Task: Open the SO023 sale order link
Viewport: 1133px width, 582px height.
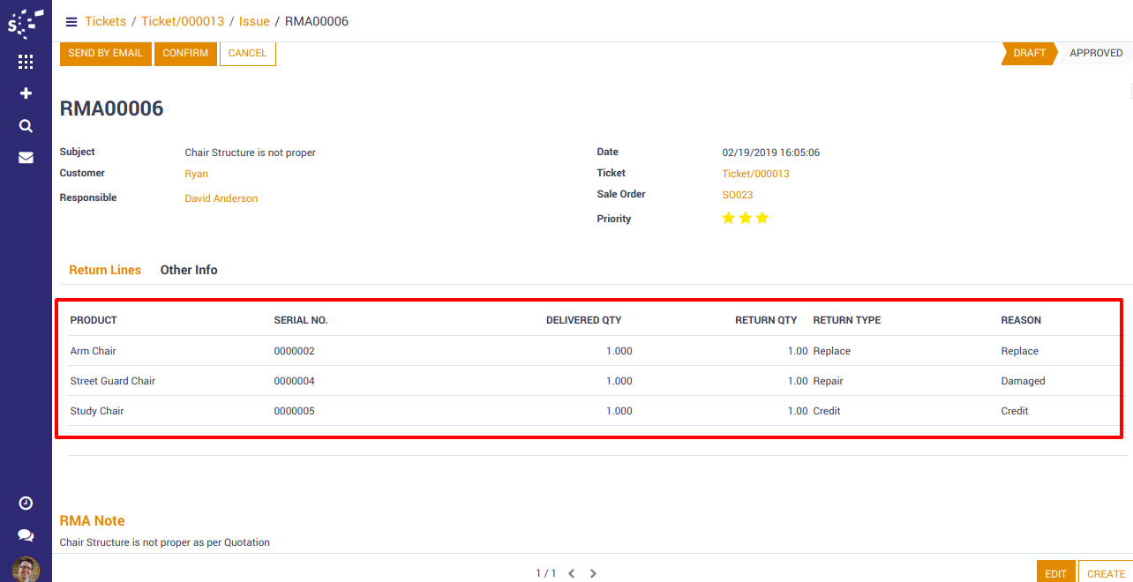Action: [738, 195]
